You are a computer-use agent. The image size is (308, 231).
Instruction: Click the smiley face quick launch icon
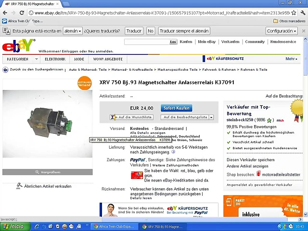64,227
